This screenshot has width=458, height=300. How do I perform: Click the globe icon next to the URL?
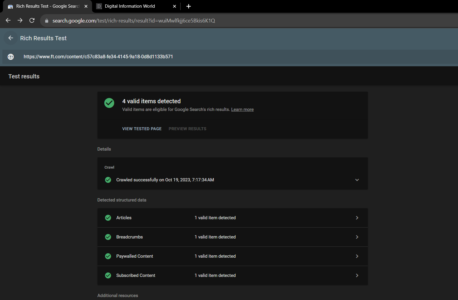(11, 57)
